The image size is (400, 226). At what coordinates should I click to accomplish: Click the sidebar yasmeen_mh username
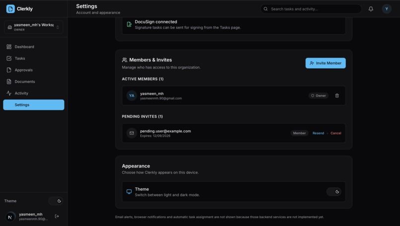[31, 214]
